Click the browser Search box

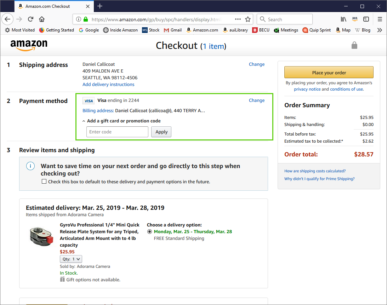(x=285, y=19)
